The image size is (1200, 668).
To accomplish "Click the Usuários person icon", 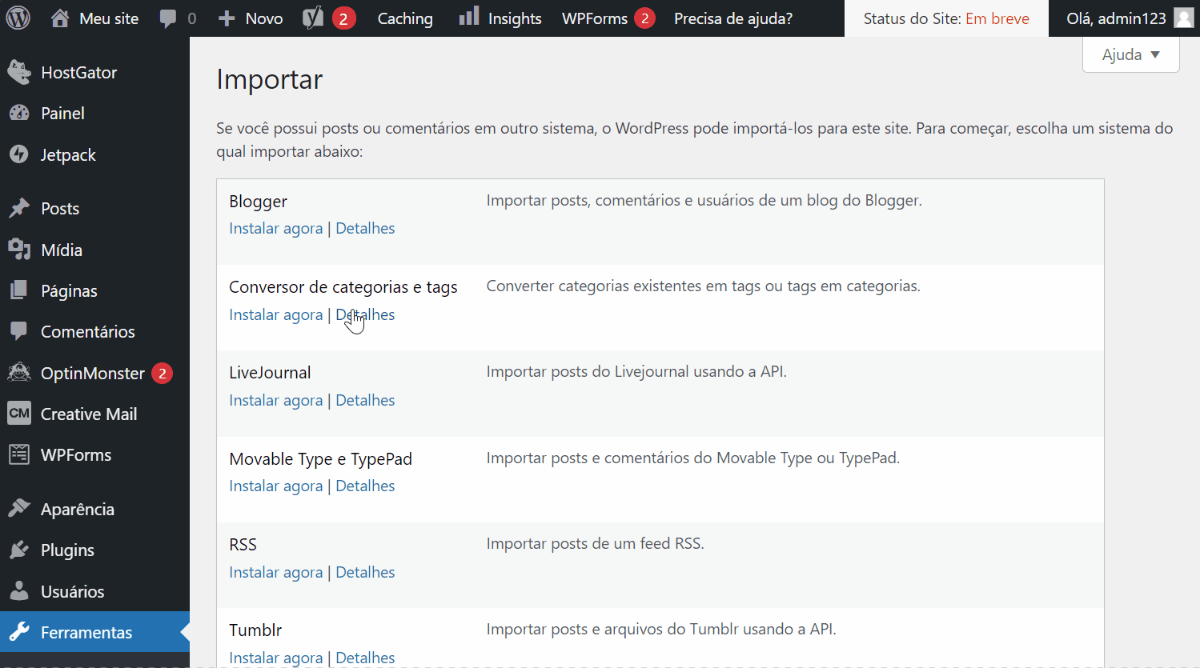I will pyautogui.click(x=19, y=591).
